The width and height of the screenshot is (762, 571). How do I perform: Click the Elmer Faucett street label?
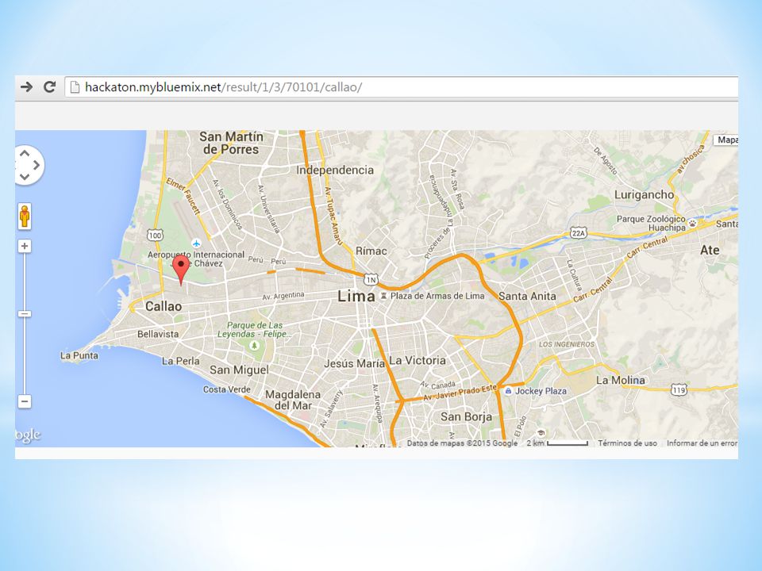coord(183,196)
